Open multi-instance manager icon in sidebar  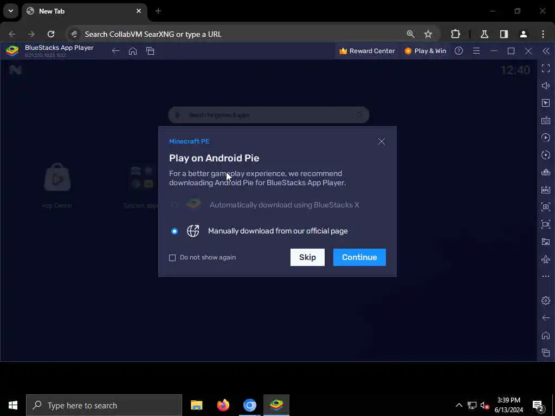pos(546,172)
